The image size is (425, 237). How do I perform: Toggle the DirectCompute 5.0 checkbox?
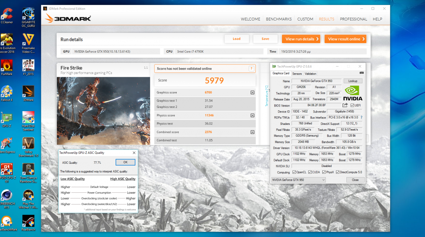tap(337, 172)
